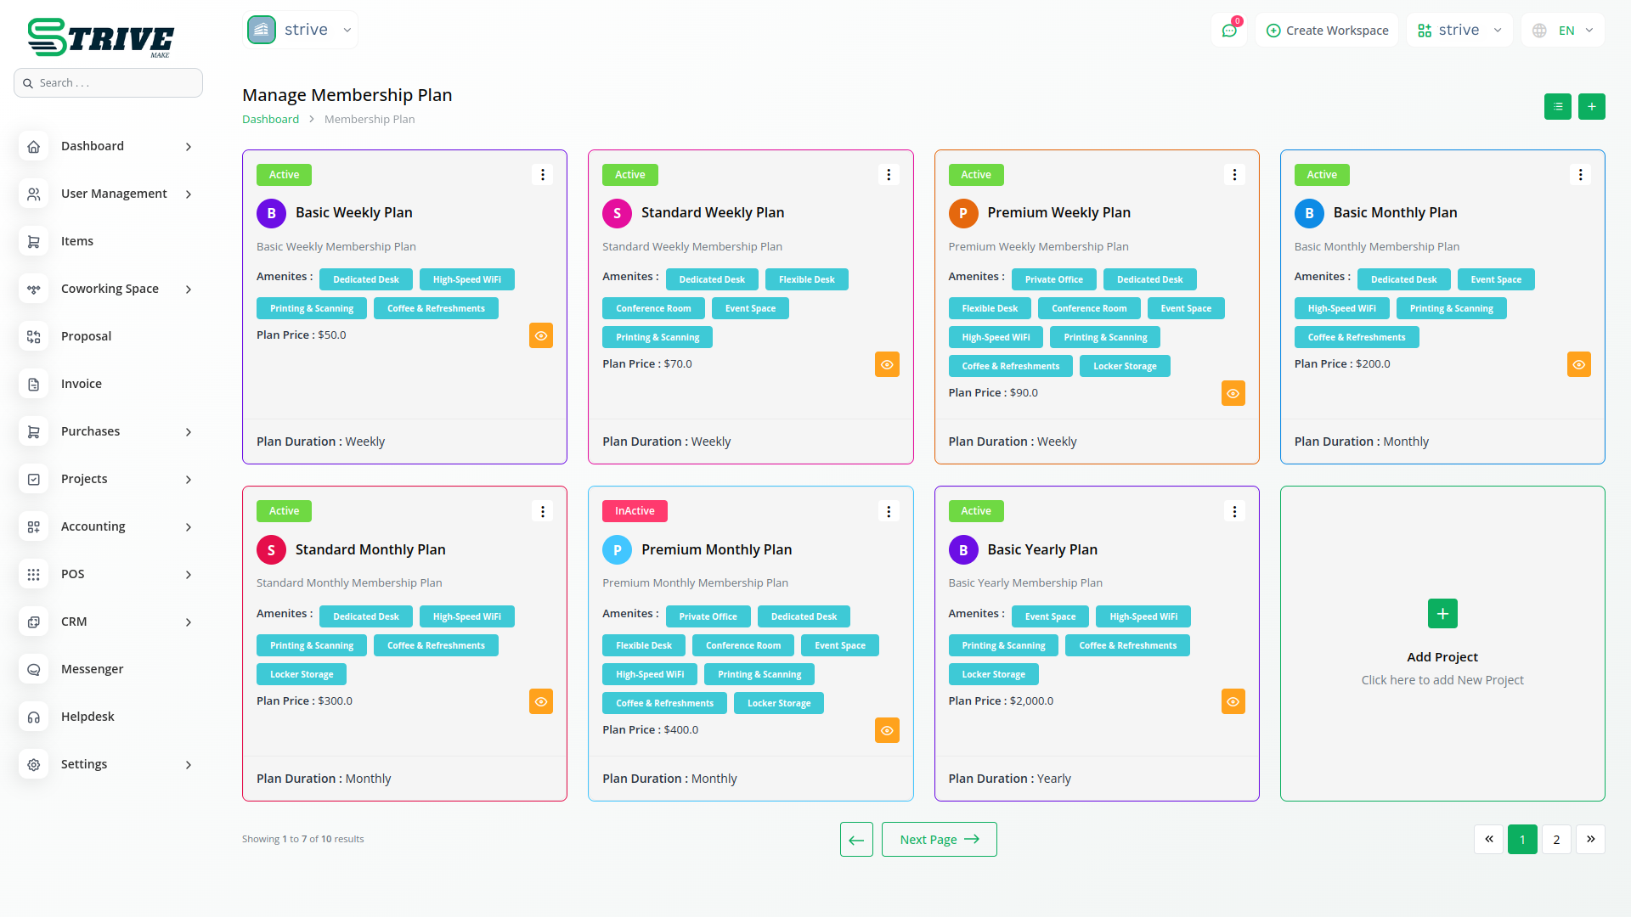The width and height of the screenshot is (1631, 917).
Task: Click green plus create plan icon
Action: [x=1591, y=106]
